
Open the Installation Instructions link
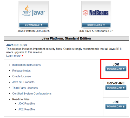[27, 65]
